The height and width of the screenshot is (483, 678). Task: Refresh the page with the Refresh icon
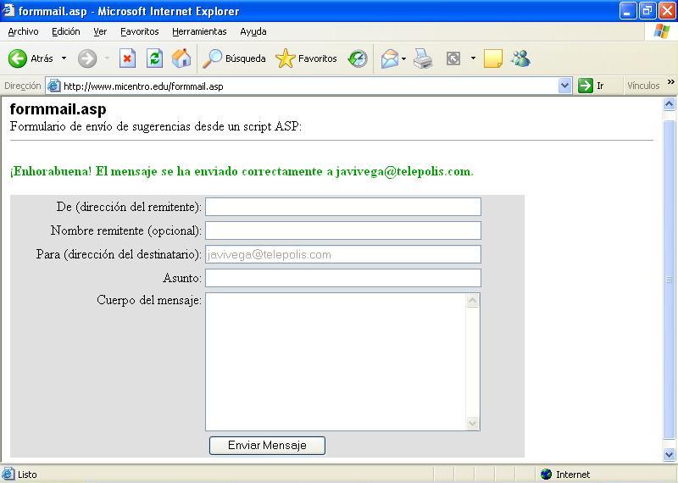click(x=154, y=58)
